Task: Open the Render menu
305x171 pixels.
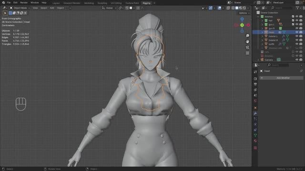Action: point(24,3)
